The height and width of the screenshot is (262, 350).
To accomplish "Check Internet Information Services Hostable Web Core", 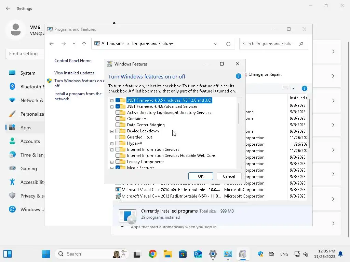I will (x=118, y=156).
